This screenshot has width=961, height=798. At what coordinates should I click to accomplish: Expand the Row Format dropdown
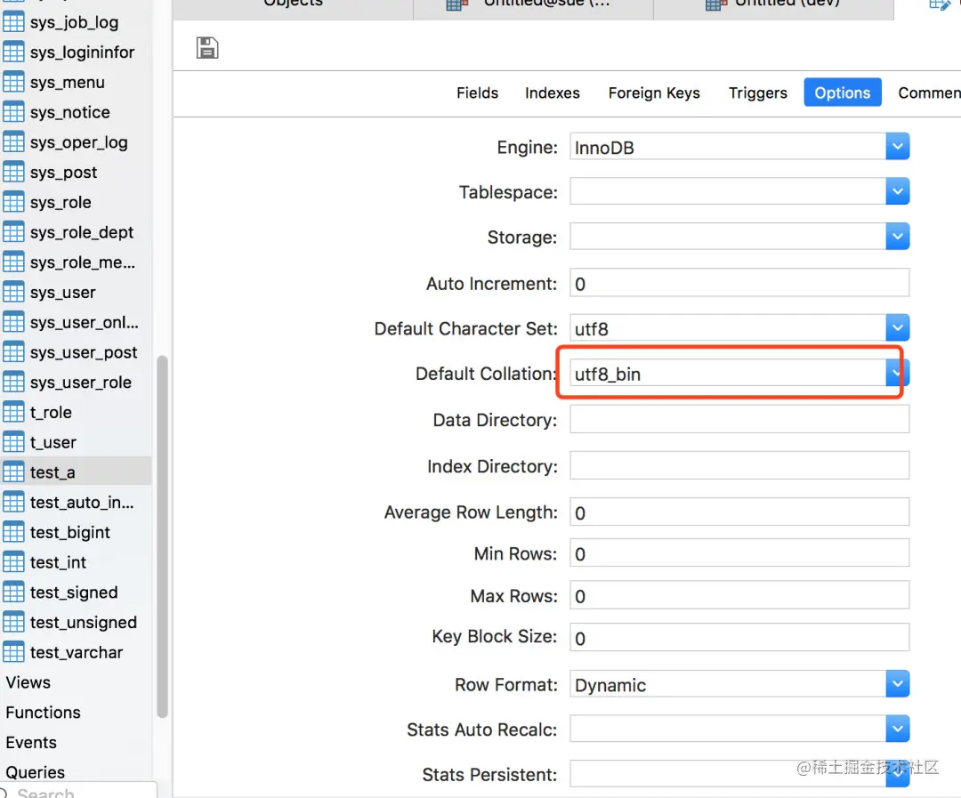pyautogui.click(x=897, y=683)
